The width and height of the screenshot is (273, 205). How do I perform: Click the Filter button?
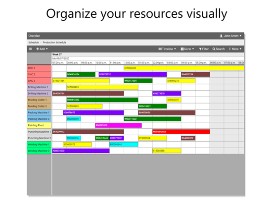[x=204, y=49]
